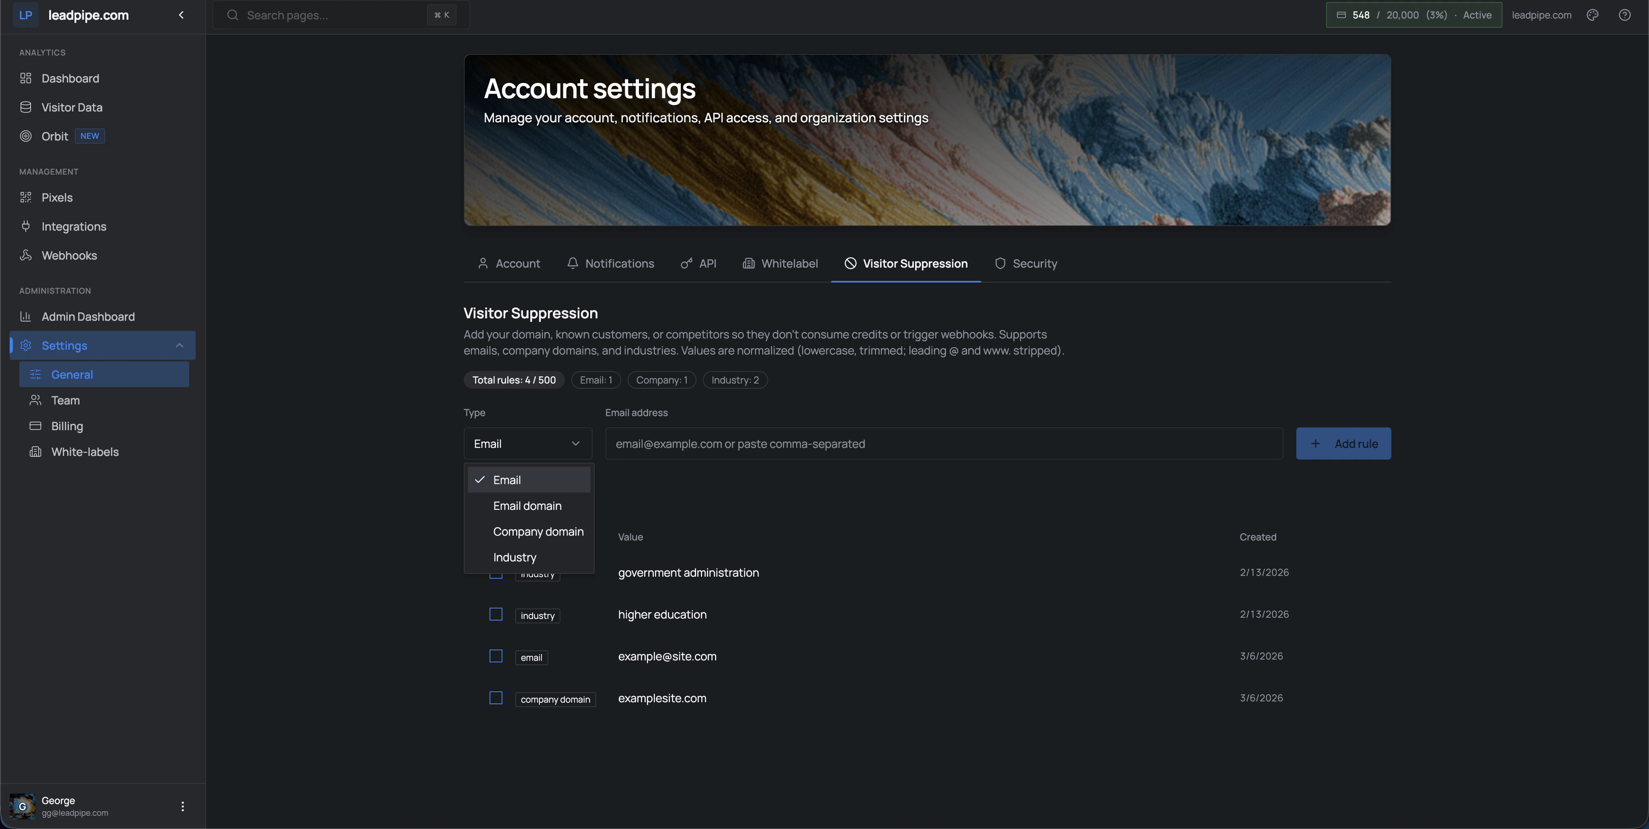Click the theme palette icon in top bar
Viewport: 1649px width, 829px height.
pos(1592,15)
